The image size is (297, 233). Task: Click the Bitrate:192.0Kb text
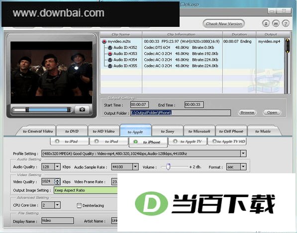tap(205, 54)
